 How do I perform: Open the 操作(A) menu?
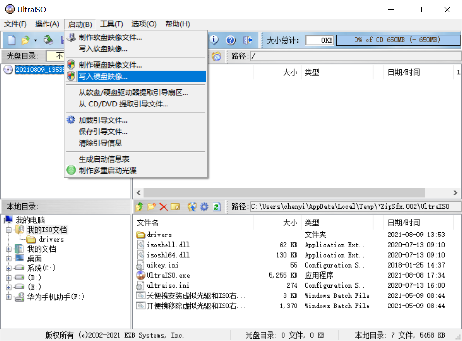click(47, 24)
